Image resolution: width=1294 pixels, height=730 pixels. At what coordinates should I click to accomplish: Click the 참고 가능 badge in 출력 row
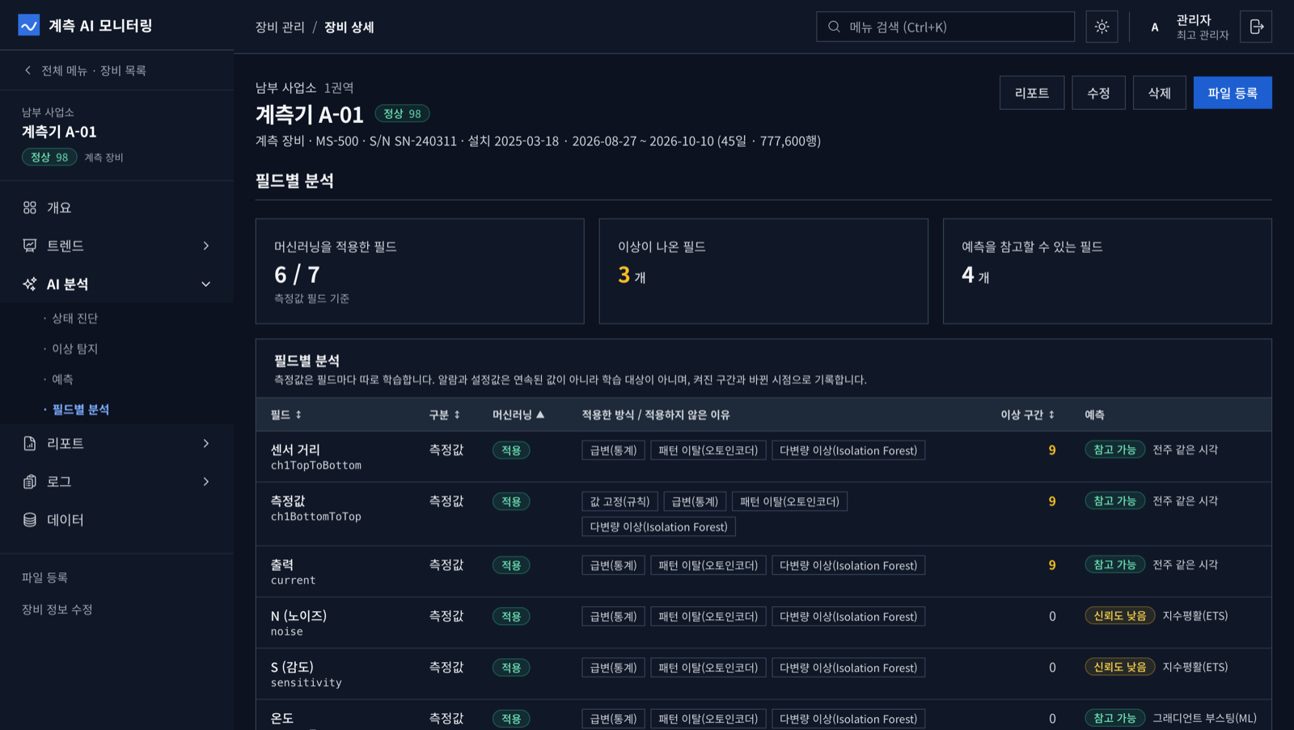pos(1114,564)
